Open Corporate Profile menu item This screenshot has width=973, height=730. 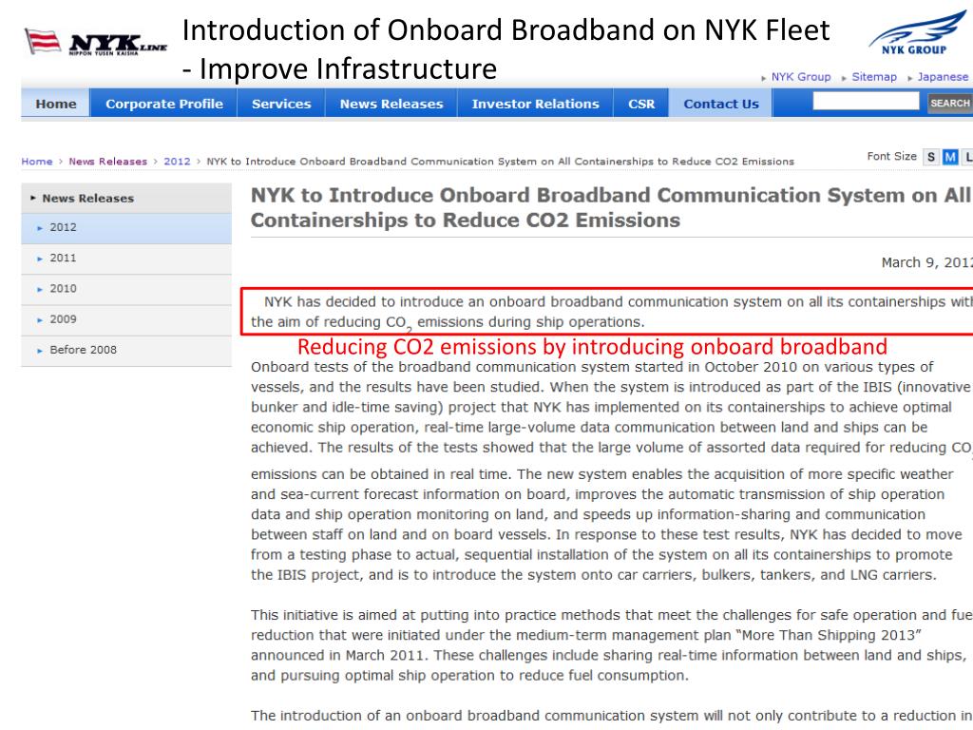(163, 103)
